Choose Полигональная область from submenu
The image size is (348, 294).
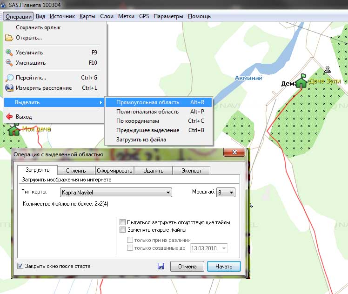147,112
